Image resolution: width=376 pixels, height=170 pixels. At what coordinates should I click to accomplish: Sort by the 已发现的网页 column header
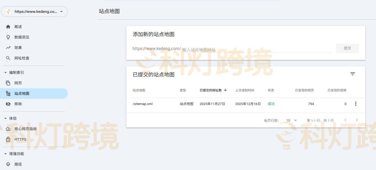304,90
